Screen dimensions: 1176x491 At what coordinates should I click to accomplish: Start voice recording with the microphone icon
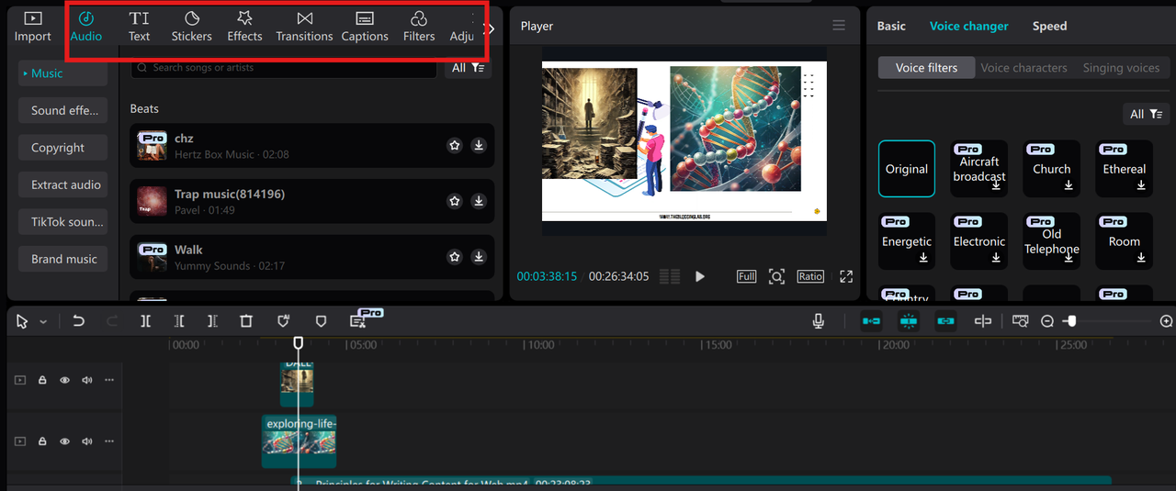(818, 321)
